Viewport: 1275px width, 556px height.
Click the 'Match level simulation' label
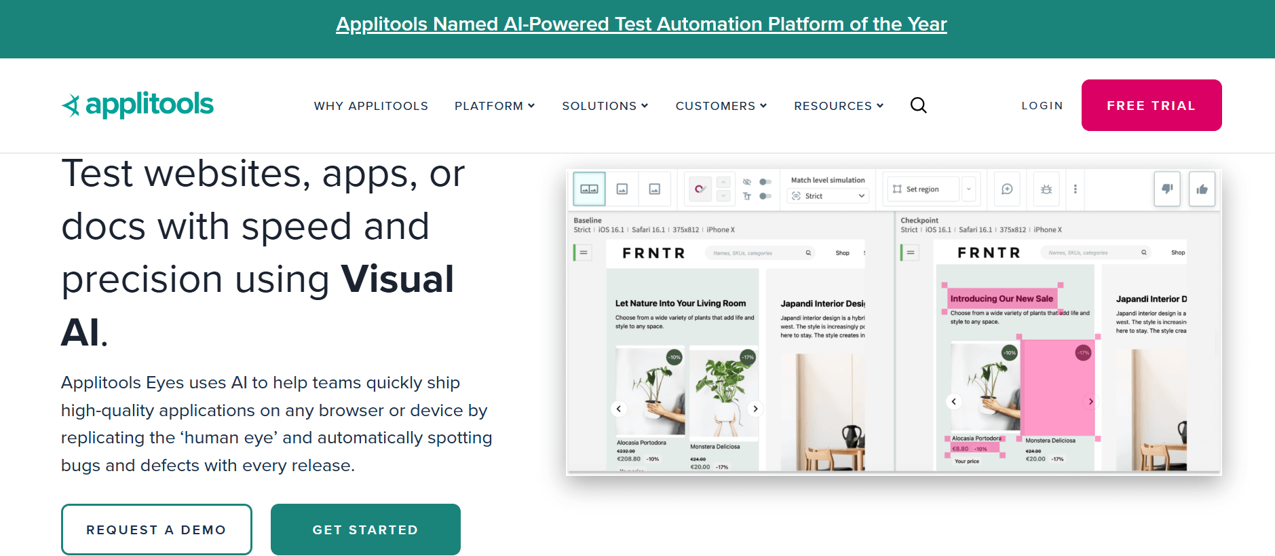[x=828, y=180]
